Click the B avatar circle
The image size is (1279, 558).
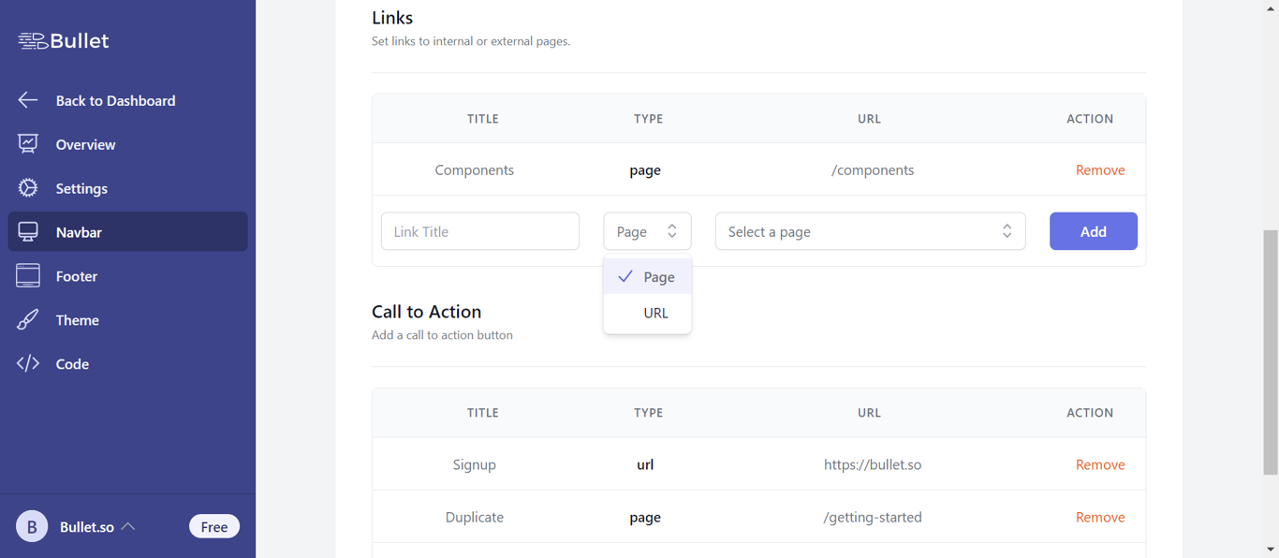tap(32, 527)
